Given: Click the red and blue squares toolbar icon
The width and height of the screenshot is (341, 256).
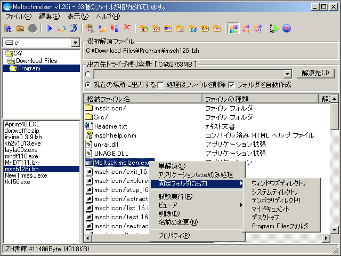Looking at the screenshot, I should [x=115, y=28].
